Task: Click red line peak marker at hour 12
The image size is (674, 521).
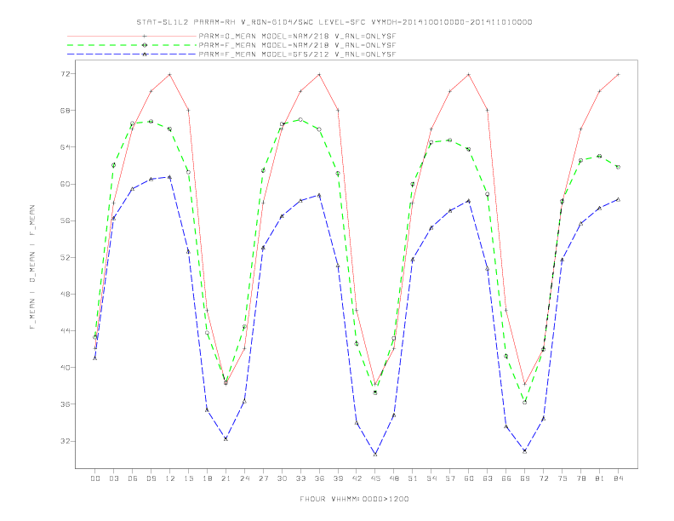Action: tap(170, 75)
